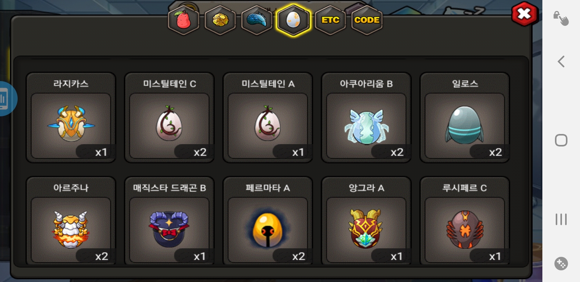Switch to the gold nugget category tab
The width and height of the screenshot is (580, 282).
(x=220, y=20)
